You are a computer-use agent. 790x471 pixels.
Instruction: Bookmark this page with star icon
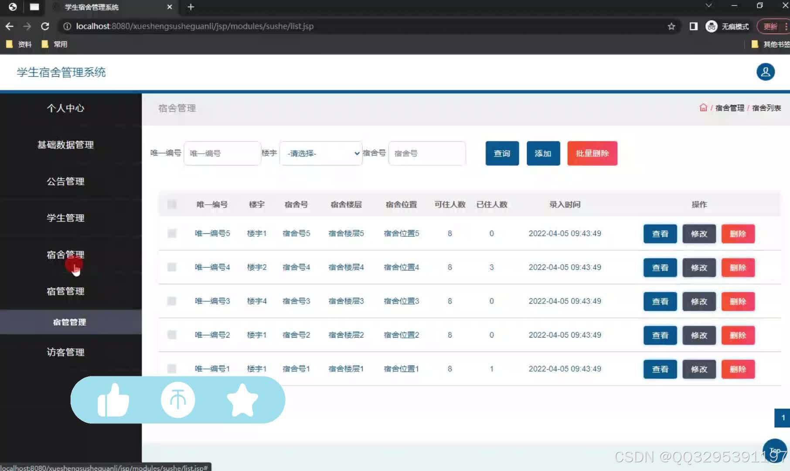click(671, 26)
